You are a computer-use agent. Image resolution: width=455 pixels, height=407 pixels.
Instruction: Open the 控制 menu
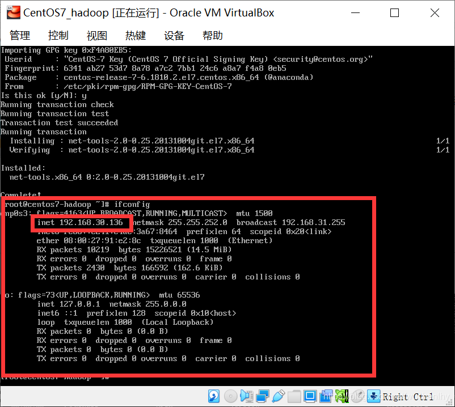click(x=58, y=35)
